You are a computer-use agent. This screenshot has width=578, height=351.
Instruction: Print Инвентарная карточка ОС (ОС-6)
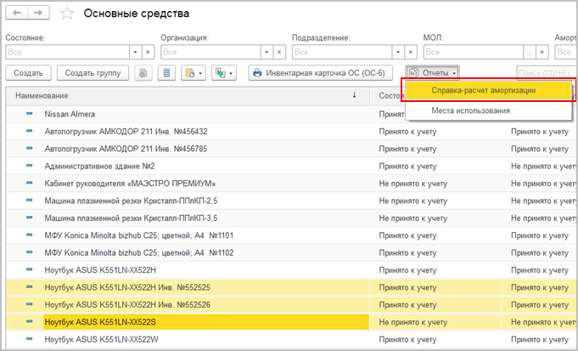coord(321,73)
